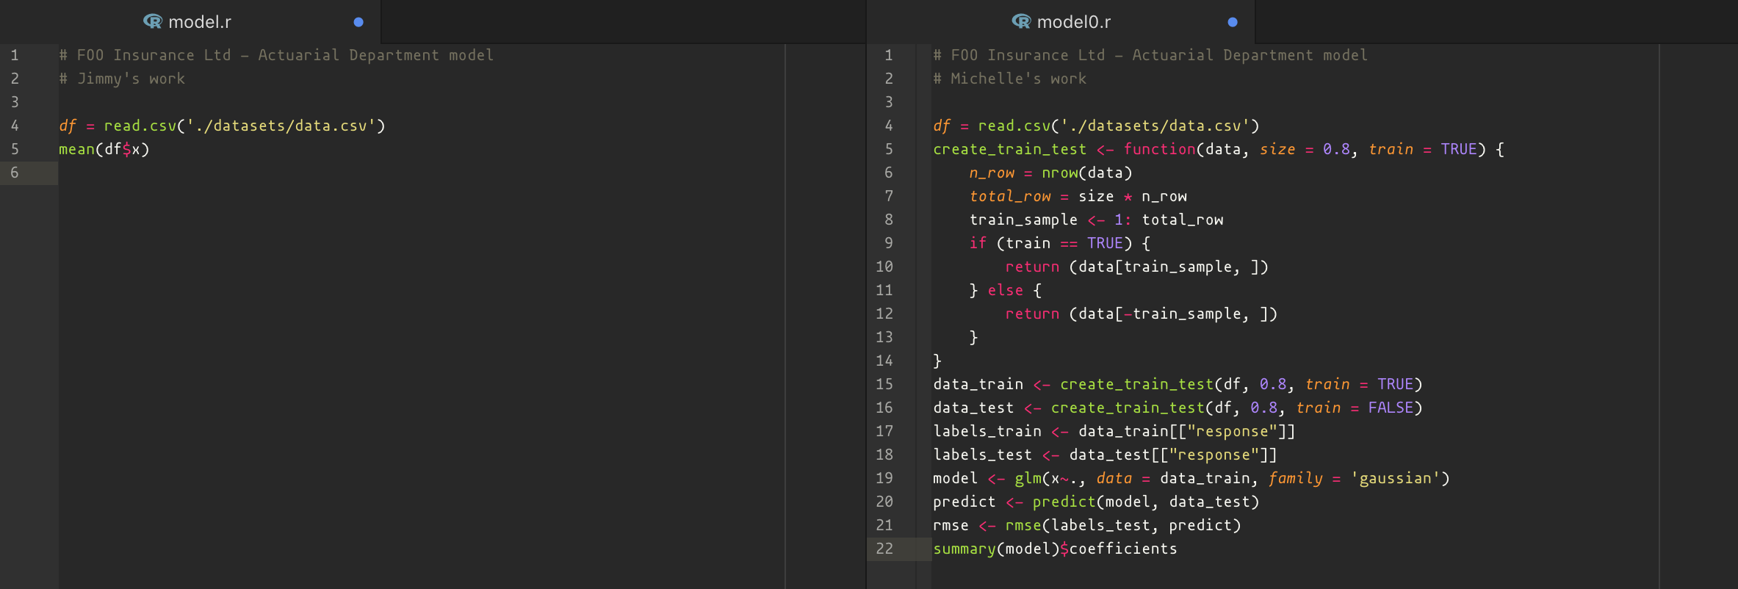Viewport: 1738px width, 589px height.
Task: Click summary(model)$coefficients on the last line
Action: (x=1055, y=549)
